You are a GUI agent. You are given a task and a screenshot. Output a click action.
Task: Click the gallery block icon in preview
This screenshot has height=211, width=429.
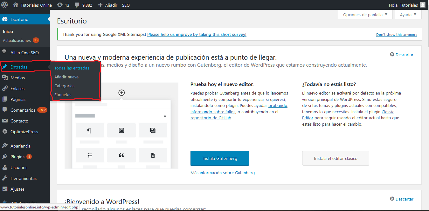pyautogui.click(x=153, y=130)
